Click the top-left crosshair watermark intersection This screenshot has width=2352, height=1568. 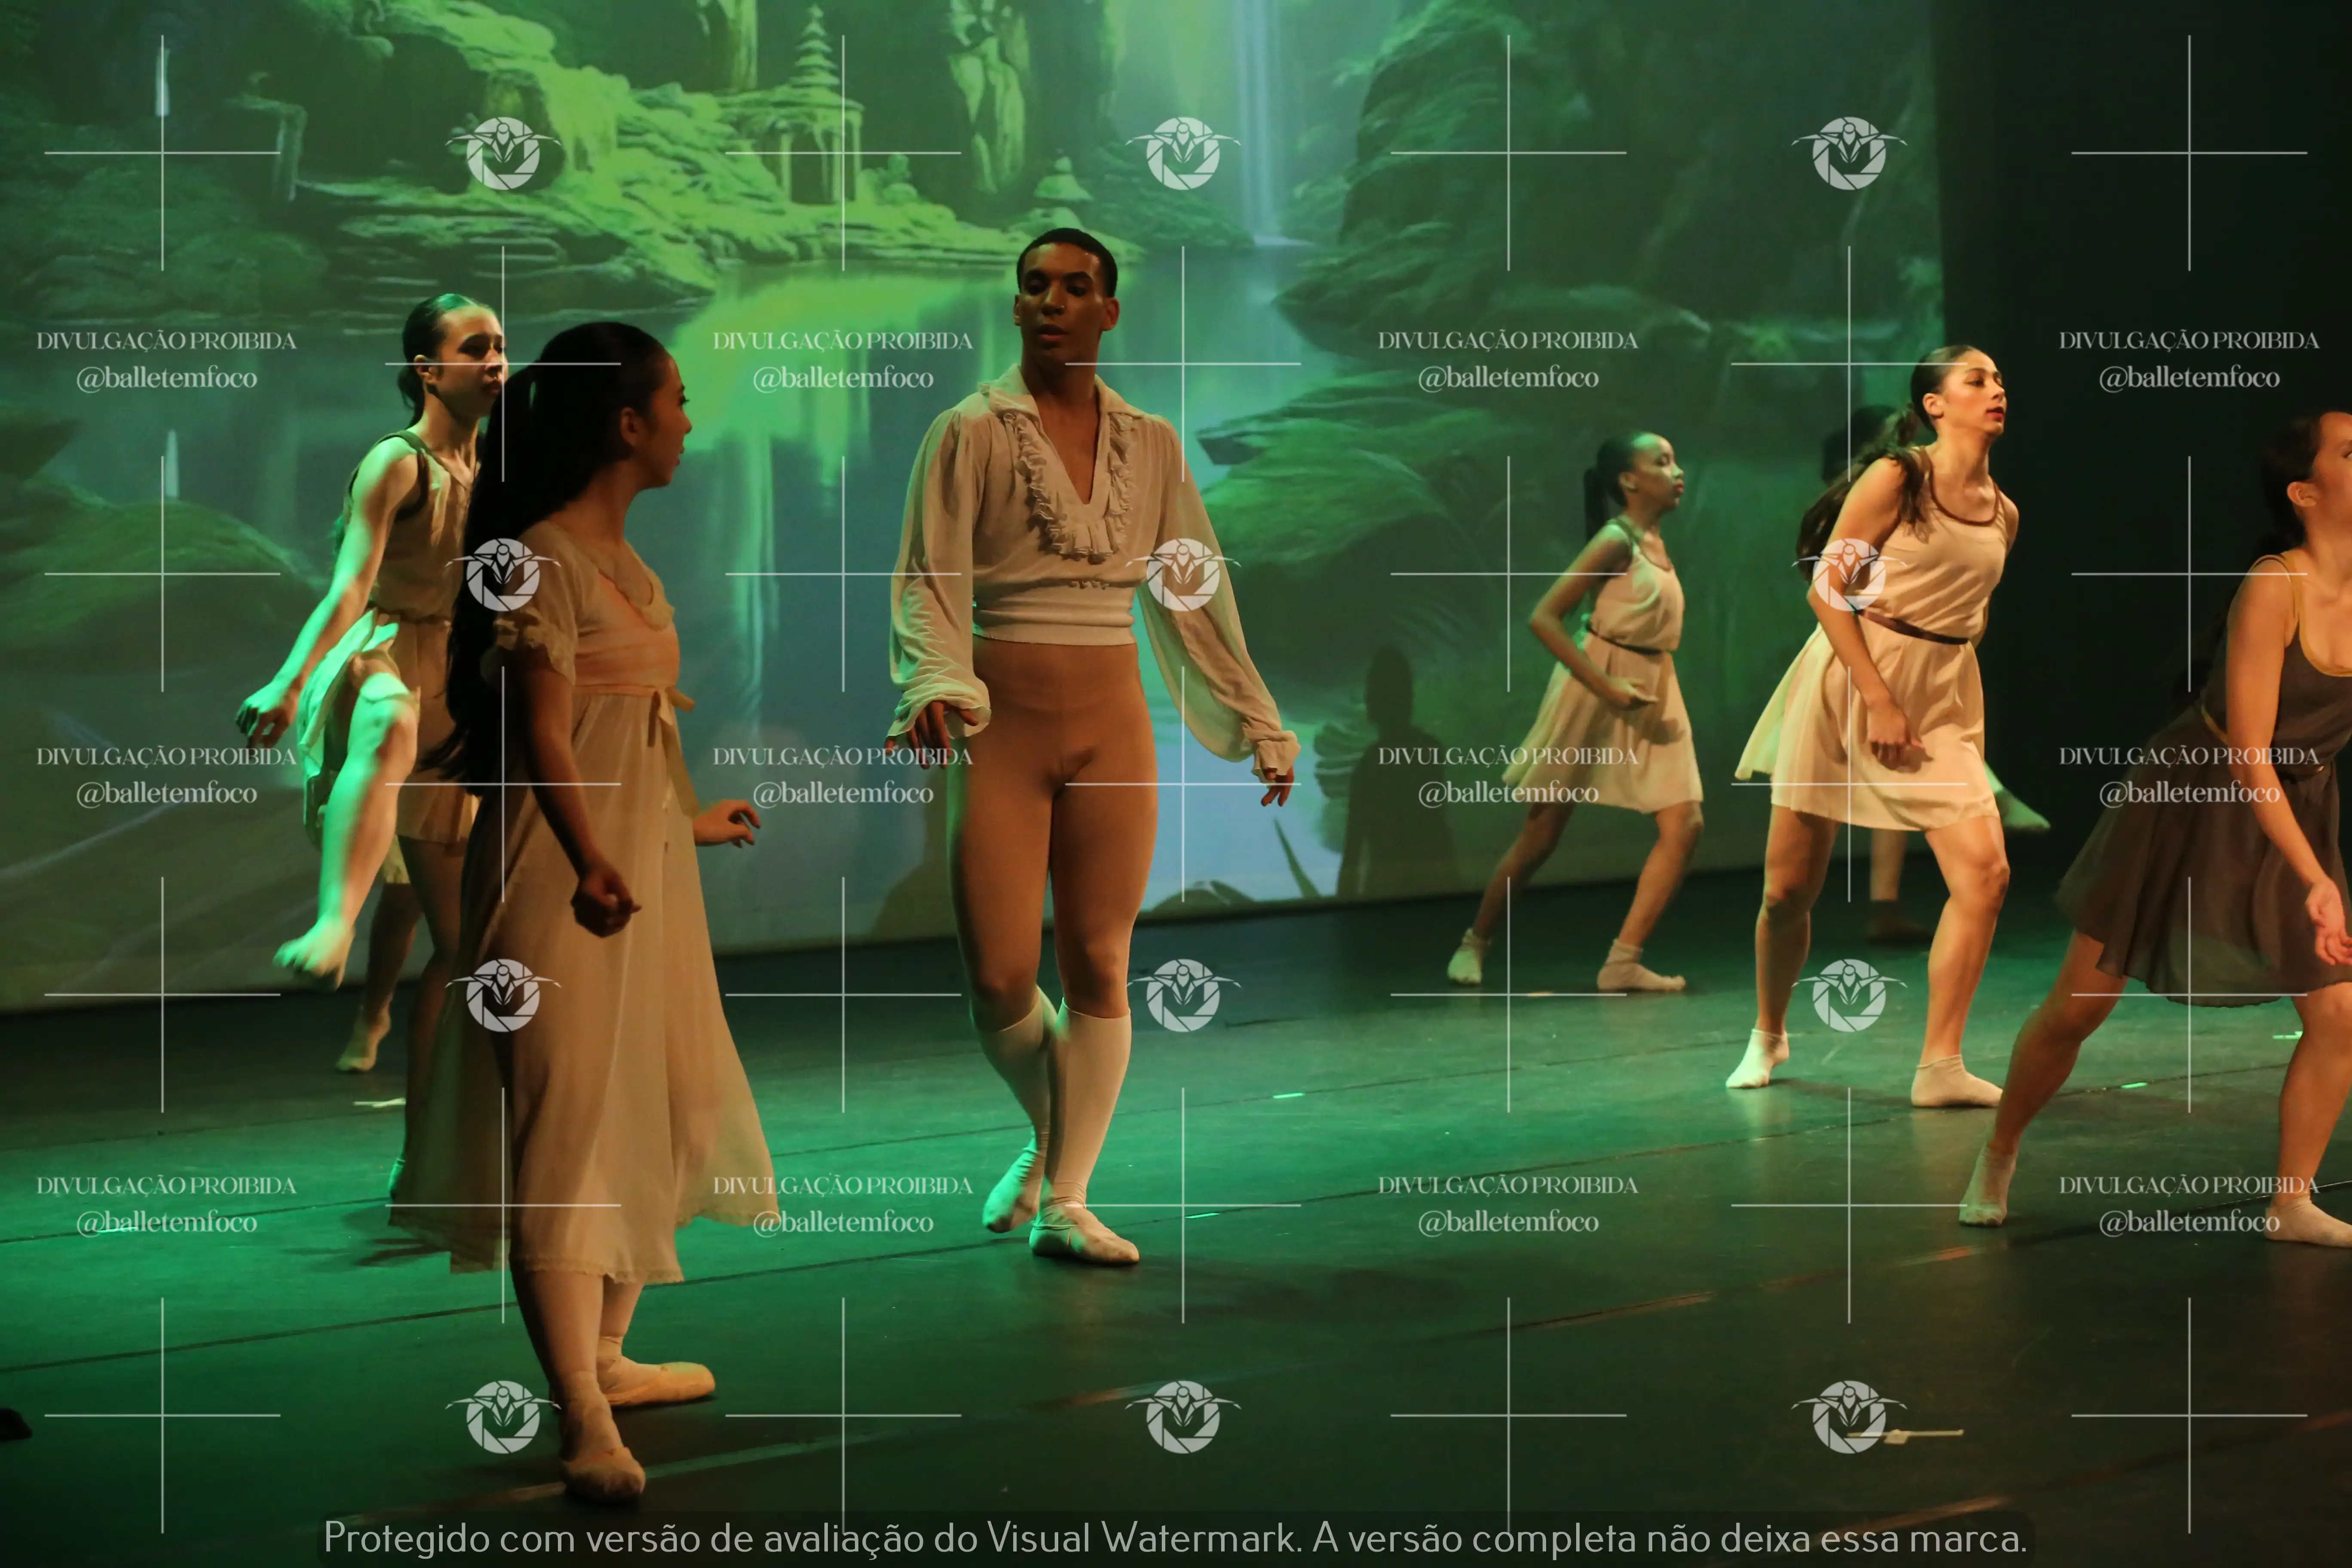click(x=163, y=153)
